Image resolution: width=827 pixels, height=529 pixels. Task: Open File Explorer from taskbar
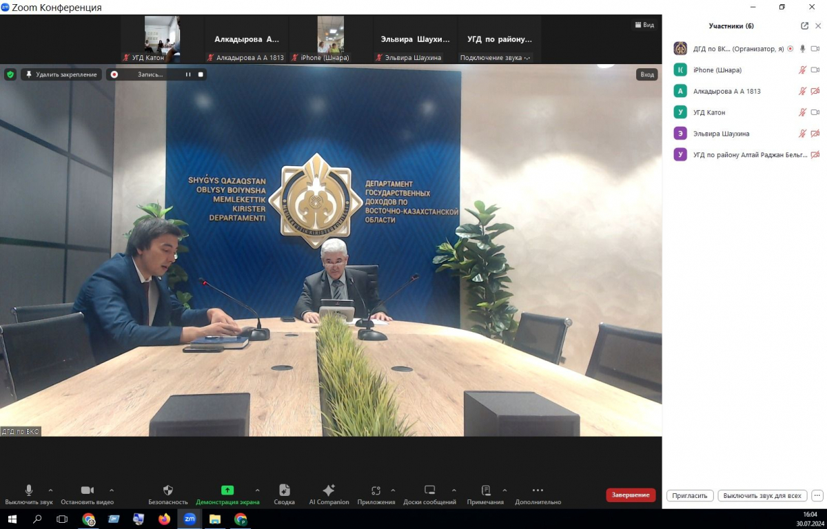click(x=214, y=519)
